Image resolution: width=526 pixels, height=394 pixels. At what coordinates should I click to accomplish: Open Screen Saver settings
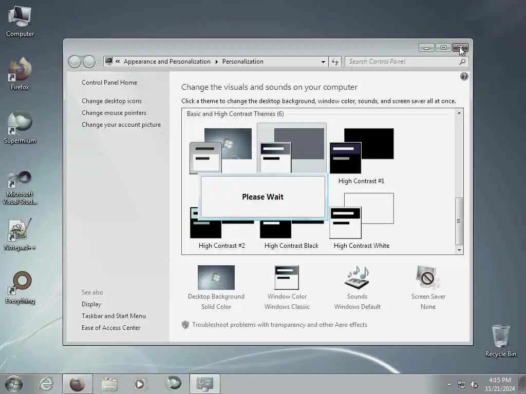click(x=428, y=287)
